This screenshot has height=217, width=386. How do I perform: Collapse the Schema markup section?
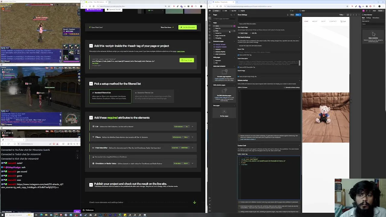[299, 80]
